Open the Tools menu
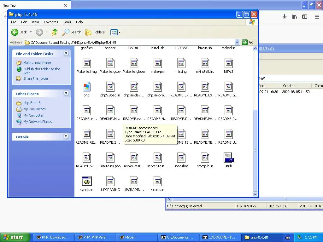Image resolution: width=323 pixels, height=242 pixels. coord(67,22)
